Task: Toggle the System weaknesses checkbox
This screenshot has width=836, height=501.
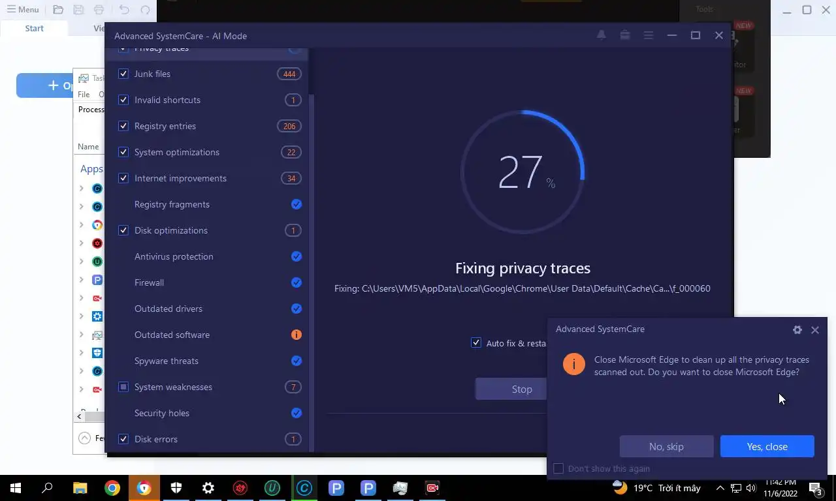Action: click(123, 387)
